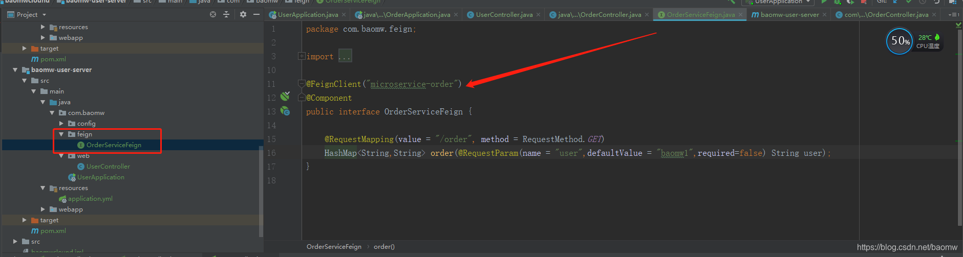Expand the top webapp folder
Image resolution: width=963 pixels, height=257 pixels.
click(x=43, y=37)
